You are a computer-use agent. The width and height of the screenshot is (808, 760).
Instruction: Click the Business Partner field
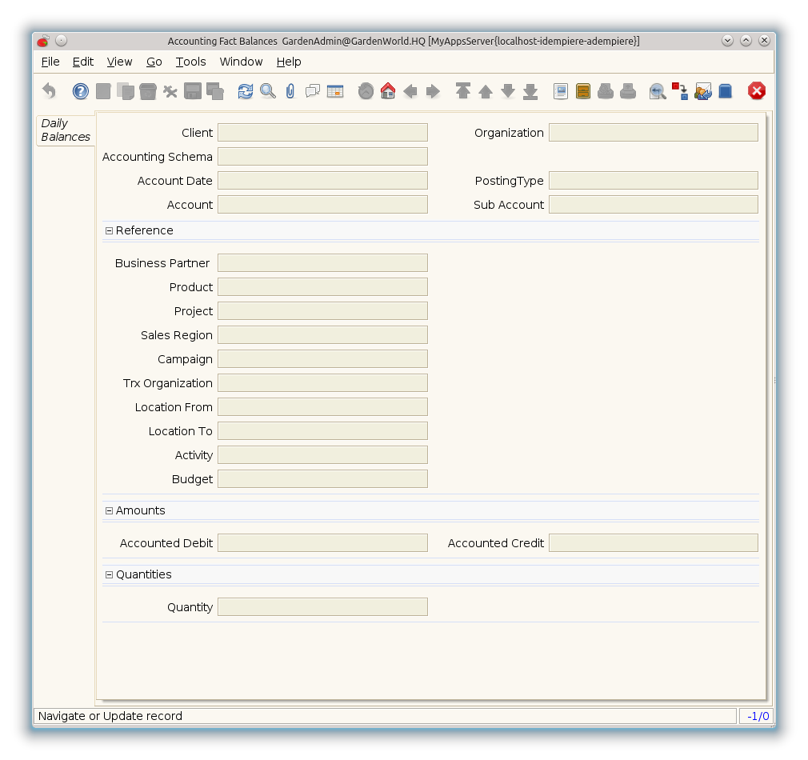pyautogui.click(x=322, y=263)
